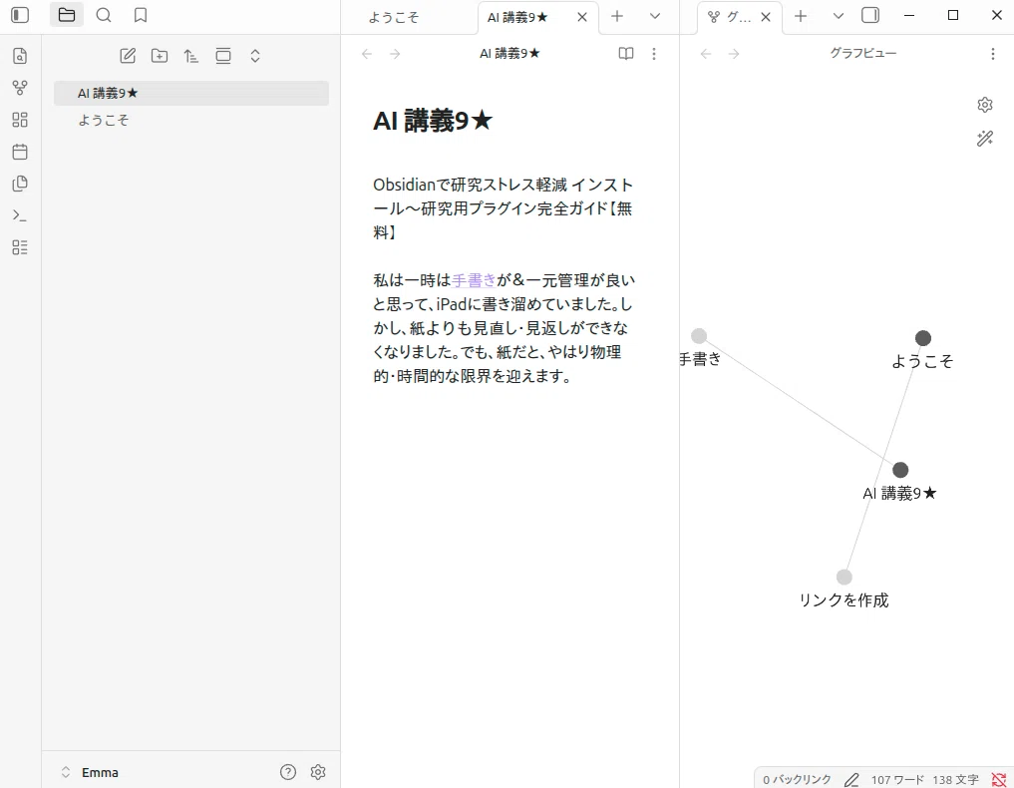
Task: Click the AI 講義9★ graph node
Action: click(x=900, y=470)
